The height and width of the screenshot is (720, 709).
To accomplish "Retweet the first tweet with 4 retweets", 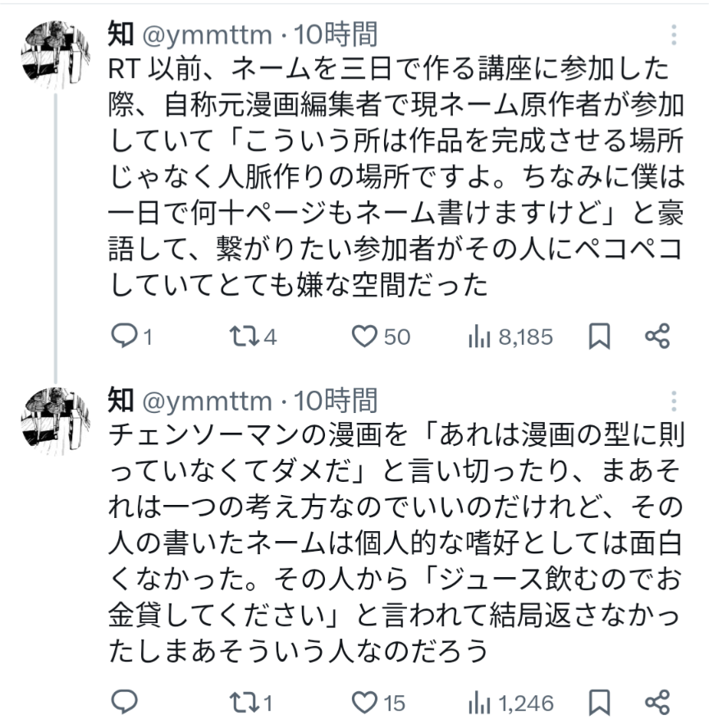I will [243, 337].
